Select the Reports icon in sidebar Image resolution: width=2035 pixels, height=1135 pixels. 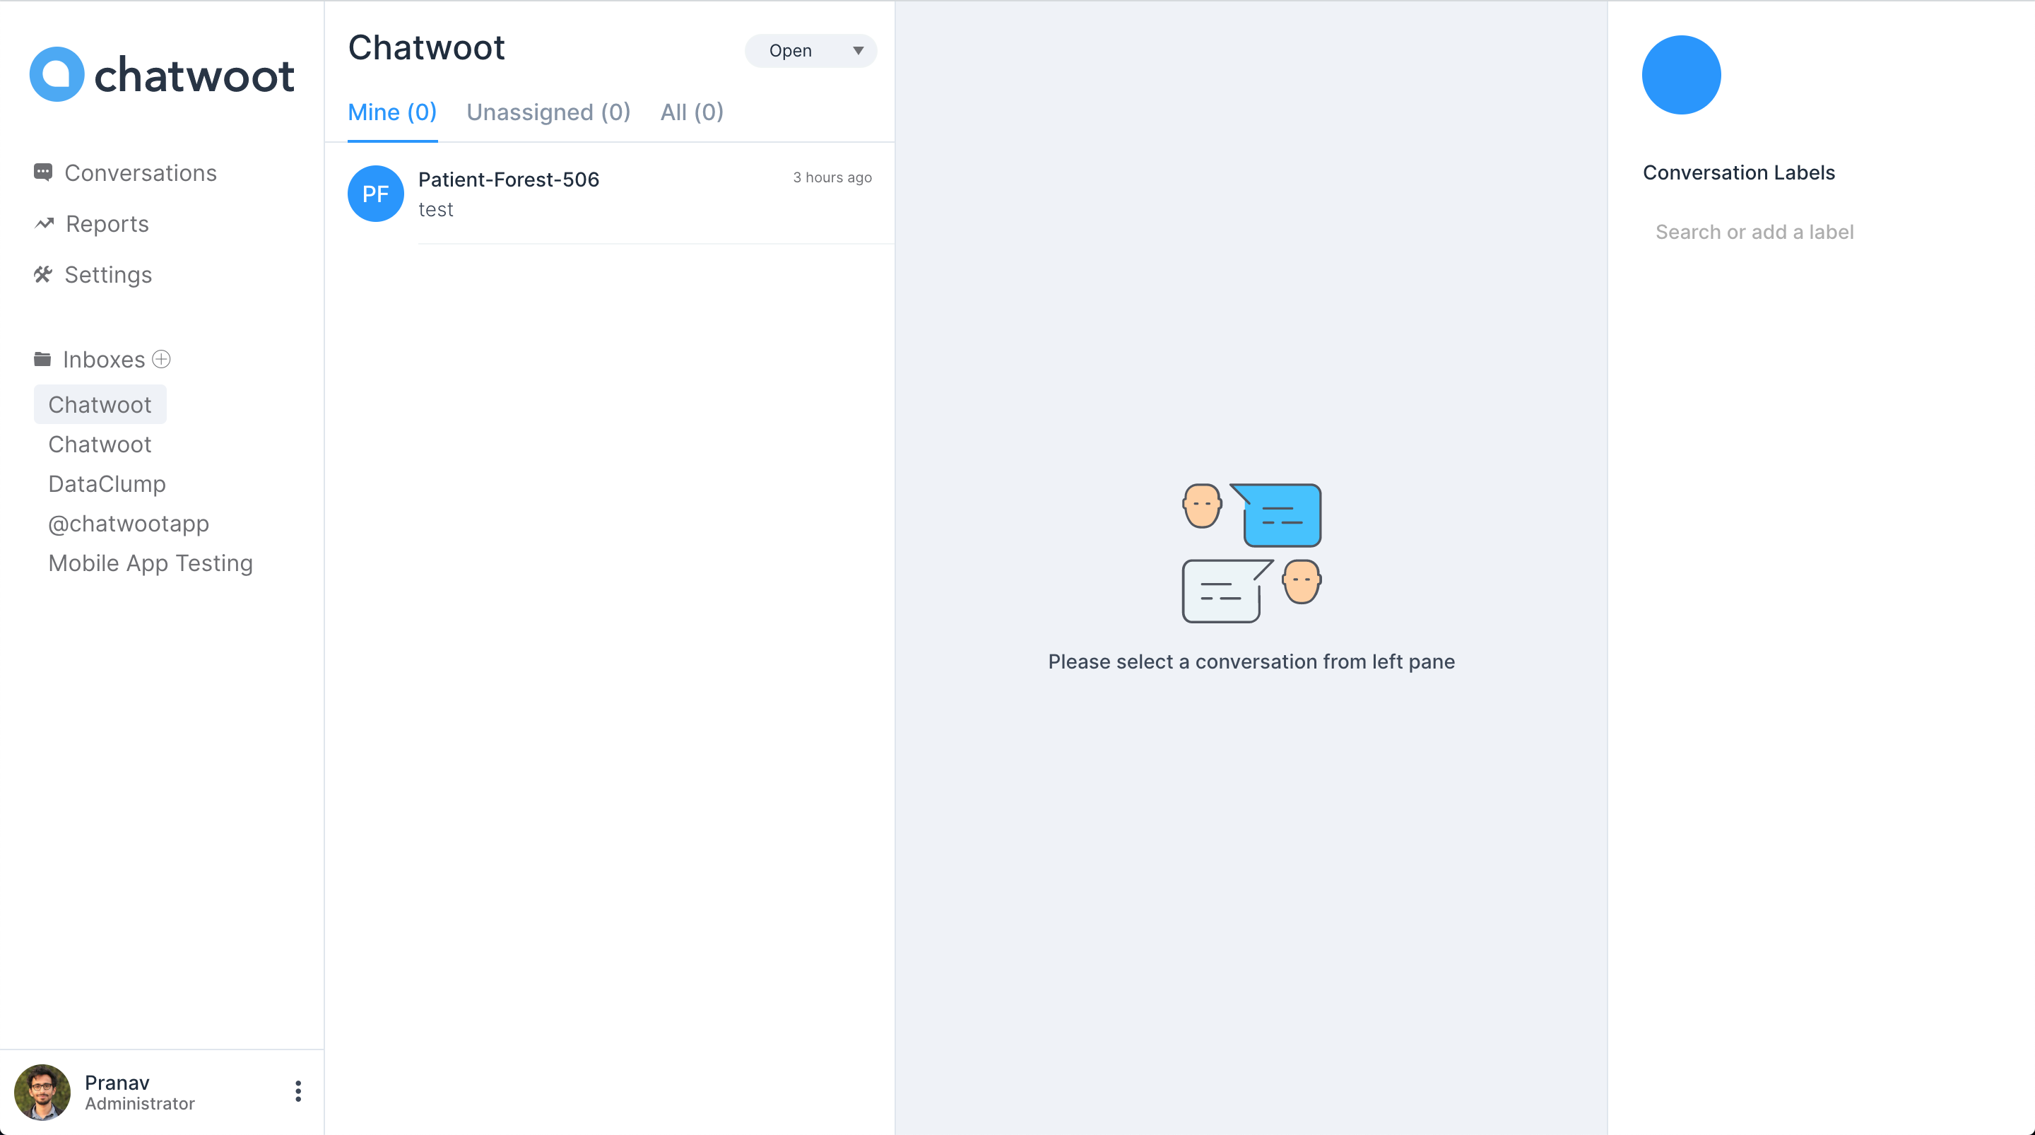click(43, 223)
